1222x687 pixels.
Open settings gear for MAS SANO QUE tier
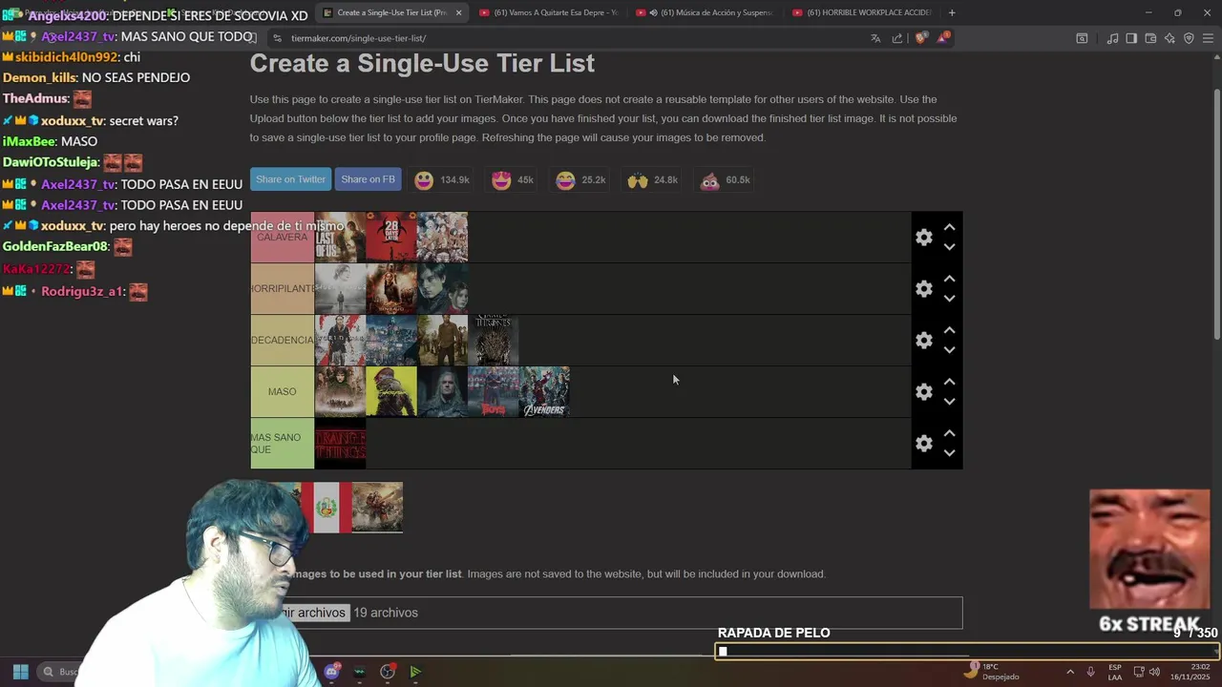[923, 444]
